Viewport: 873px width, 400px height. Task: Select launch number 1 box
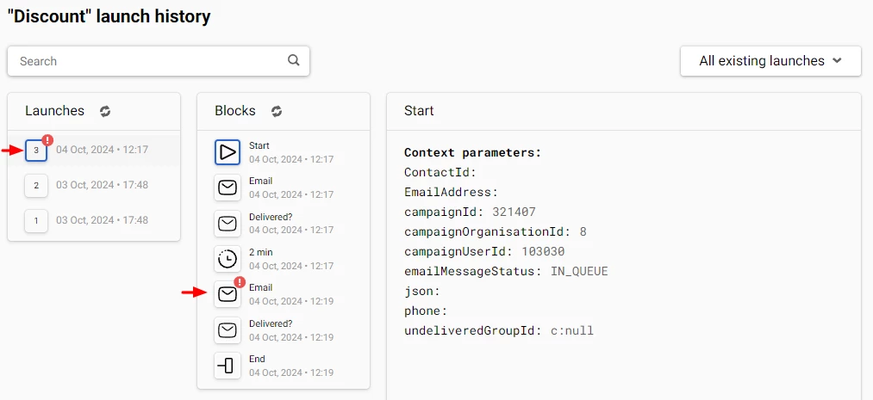(x=36, y=220)
